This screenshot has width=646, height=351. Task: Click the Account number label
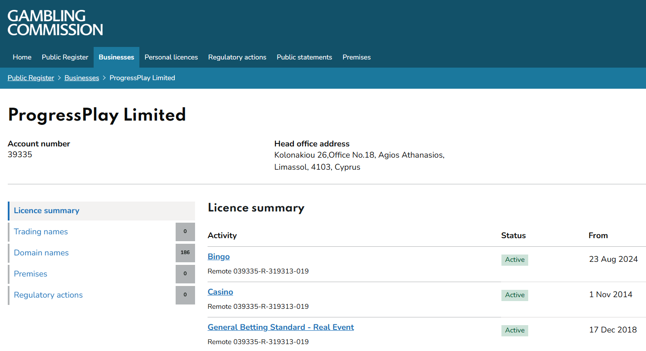click(x=39, y=144)
